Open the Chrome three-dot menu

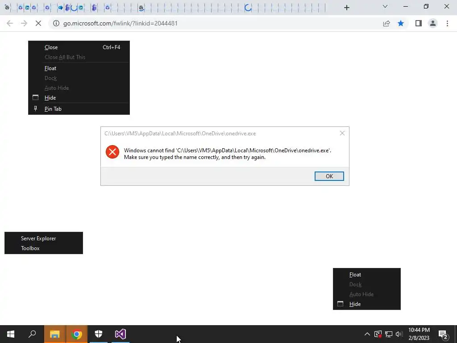[447, 23]
